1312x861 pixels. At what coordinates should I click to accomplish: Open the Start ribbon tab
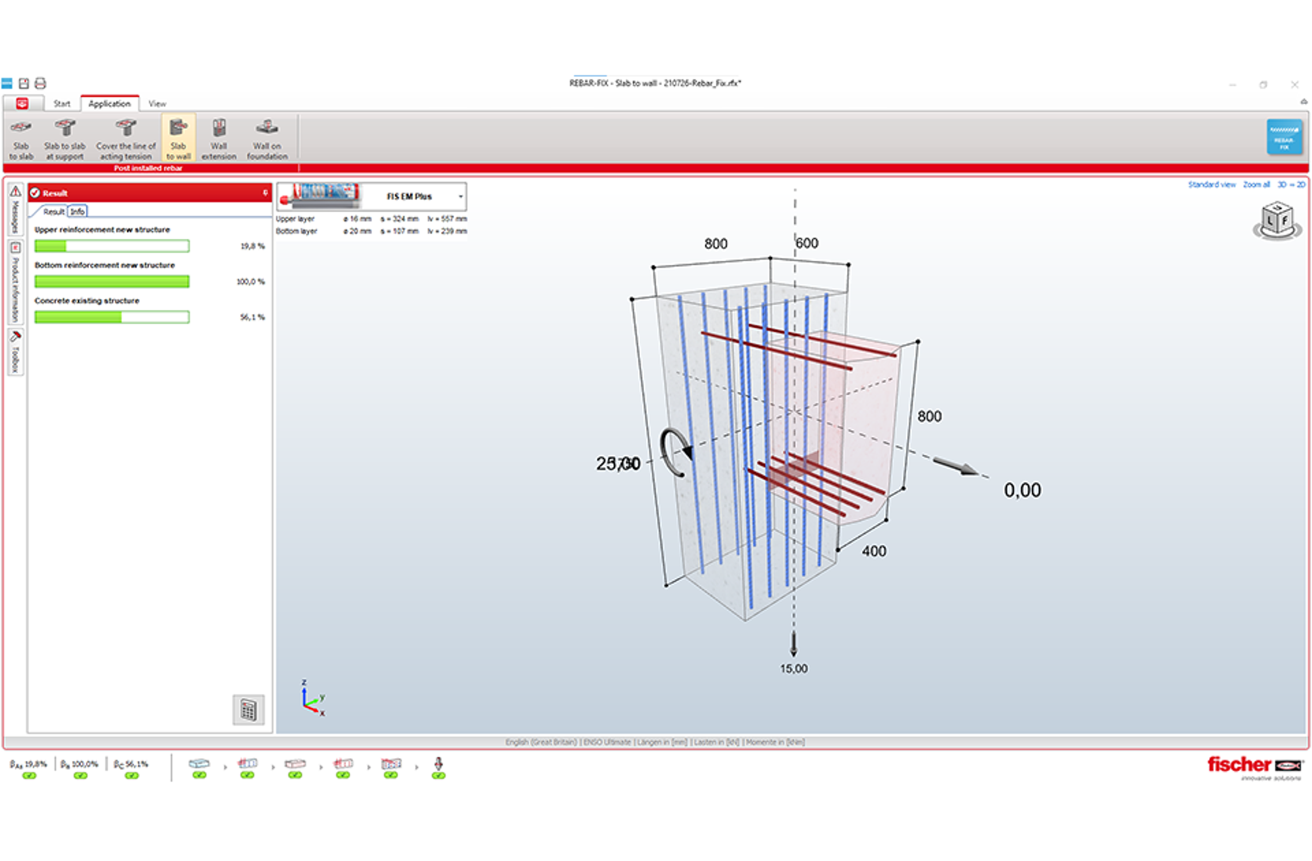click(62, 103)
